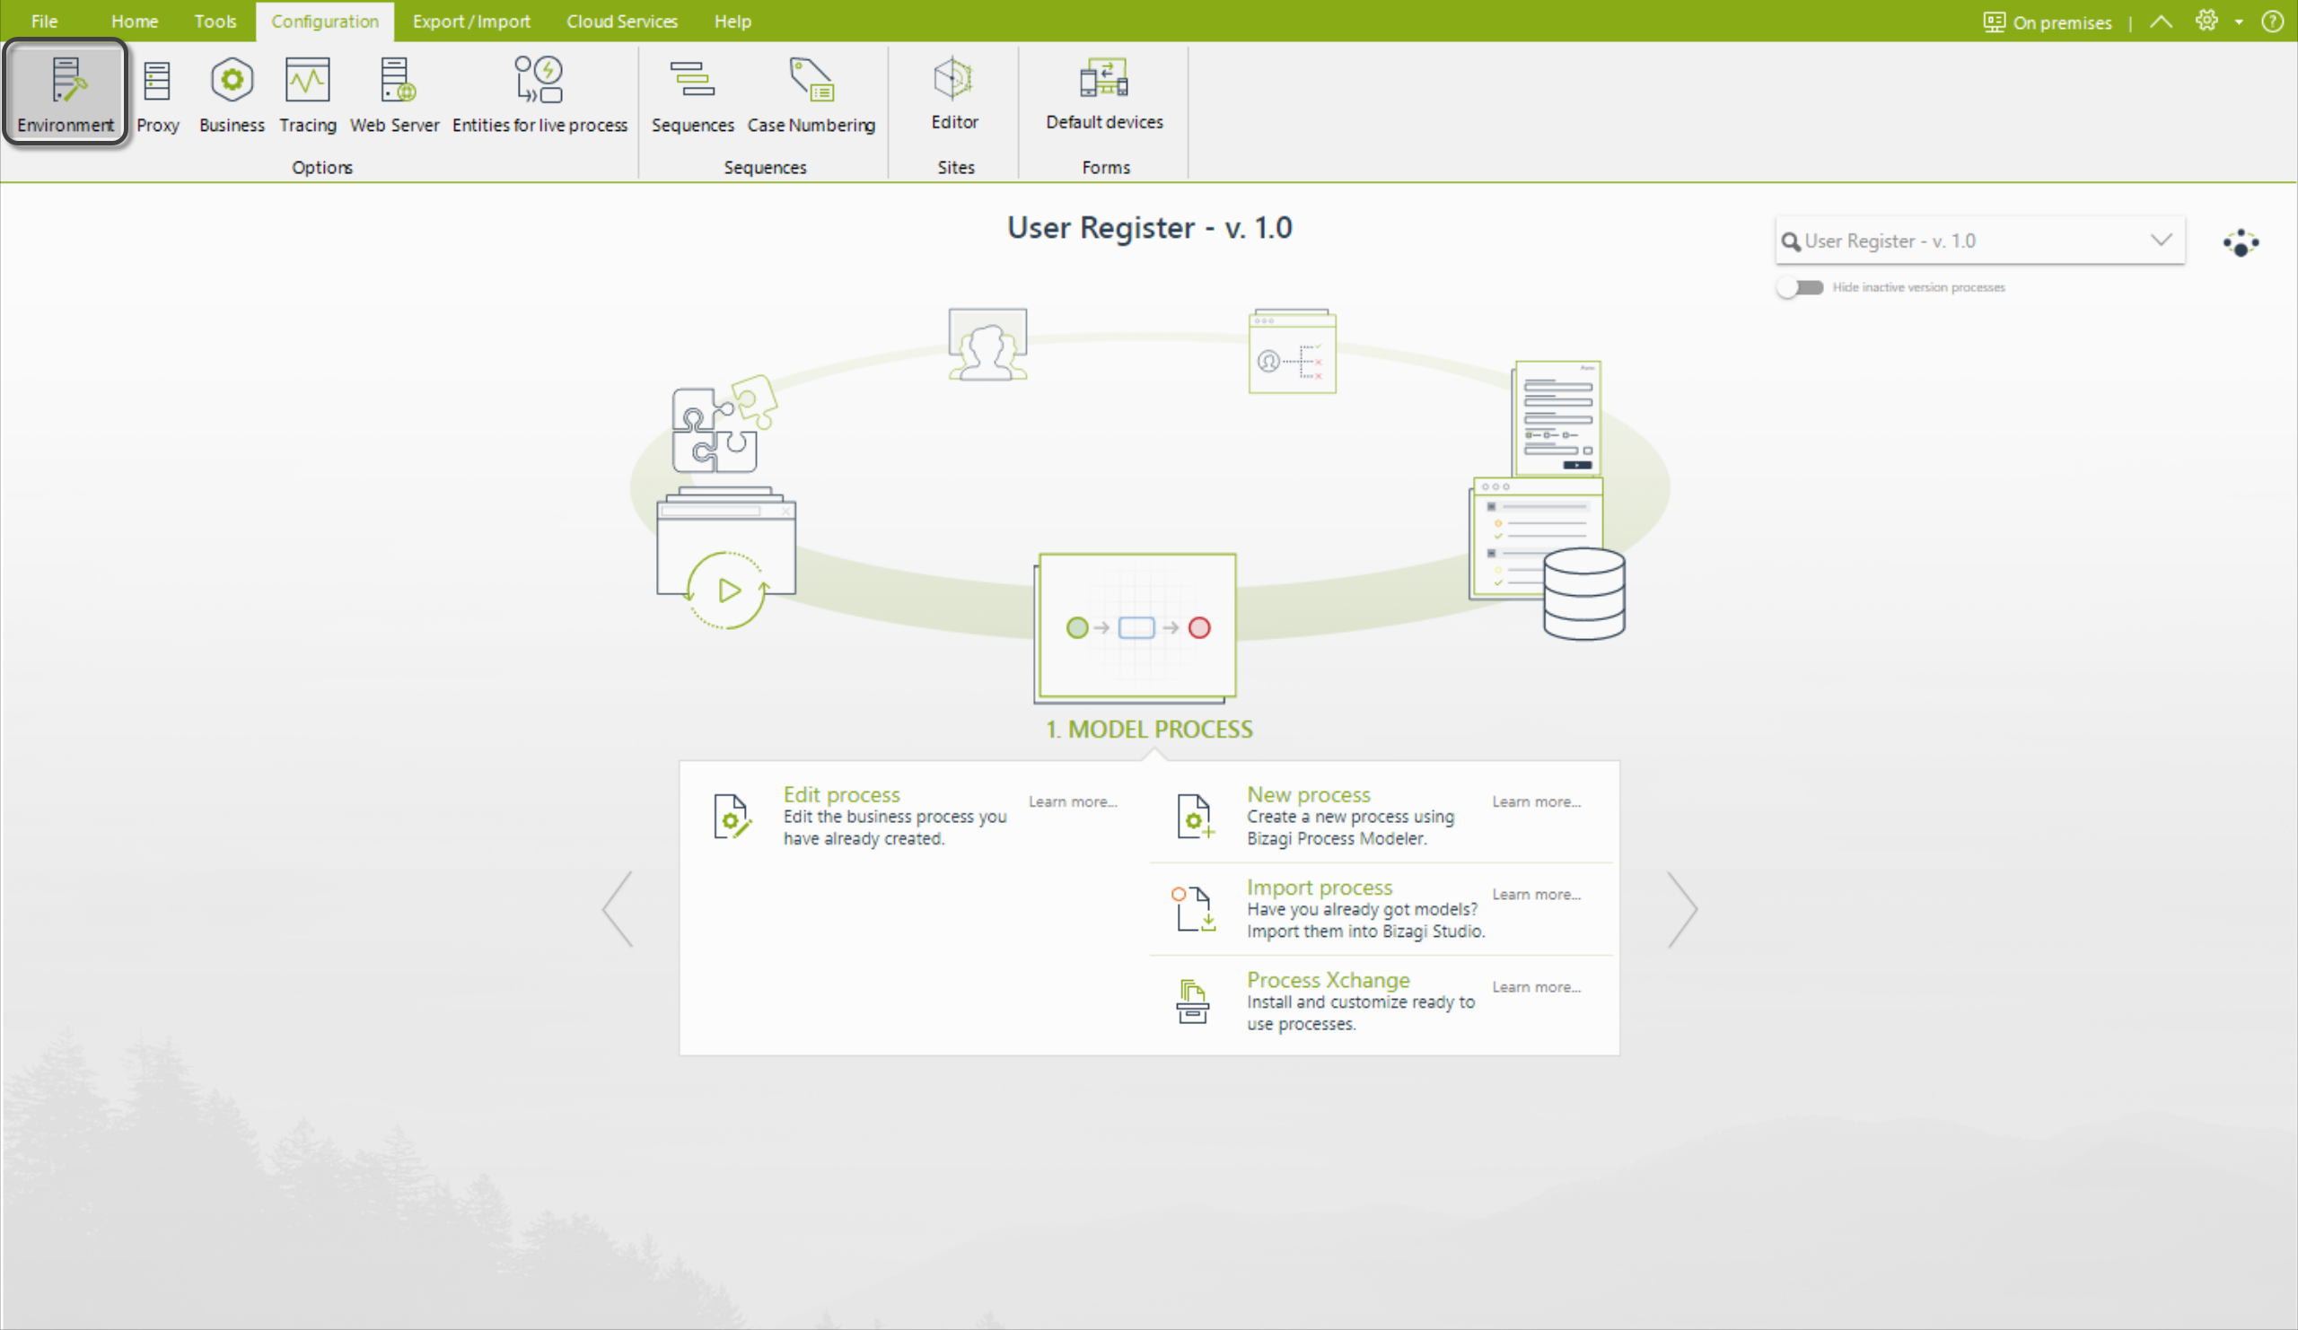Open the Help tab
Viewport: 2298px width, 1330px height.
(732, 21)
